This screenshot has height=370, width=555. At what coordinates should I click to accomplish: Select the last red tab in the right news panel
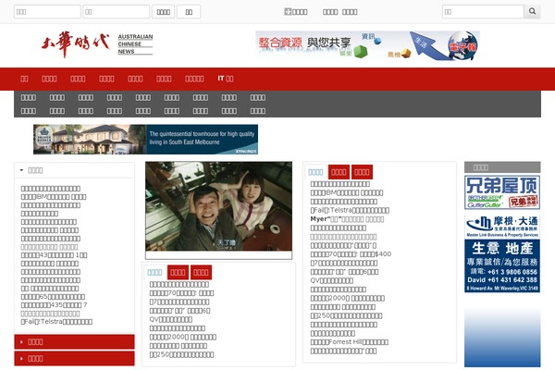[x=362, y=172]
